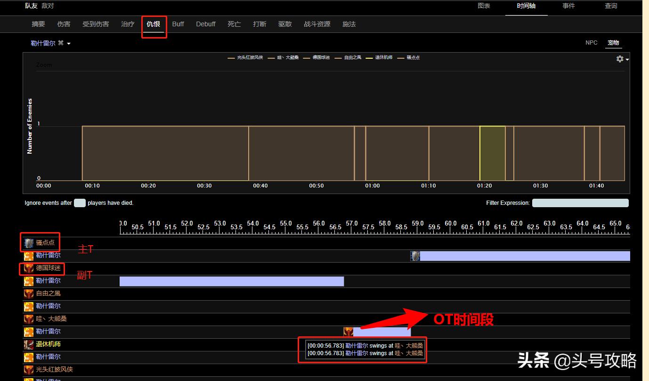This screenshot has width=649, height=381.
Task: Switch enemy view to NPC
Action: click(x=591, y=43)
